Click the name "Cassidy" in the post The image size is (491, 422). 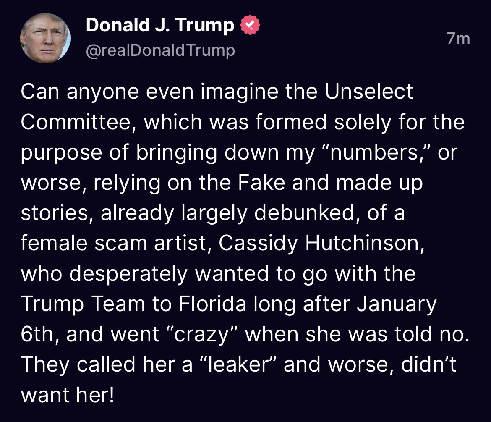pyautogui.click(x=258, y=244)
